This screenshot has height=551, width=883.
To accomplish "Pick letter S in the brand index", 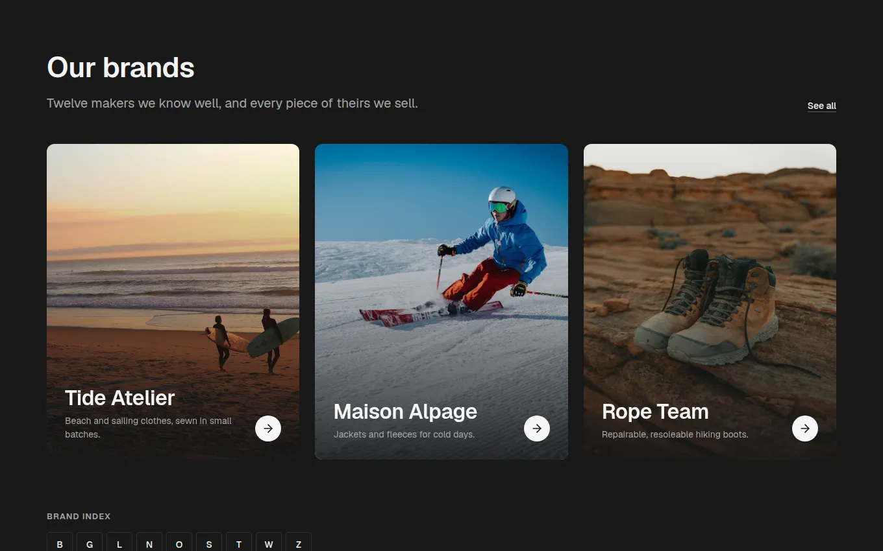I will tap(209, 542).
